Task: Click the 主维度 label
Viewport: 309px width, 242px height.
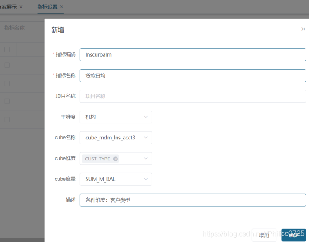Action: point(68,117)
